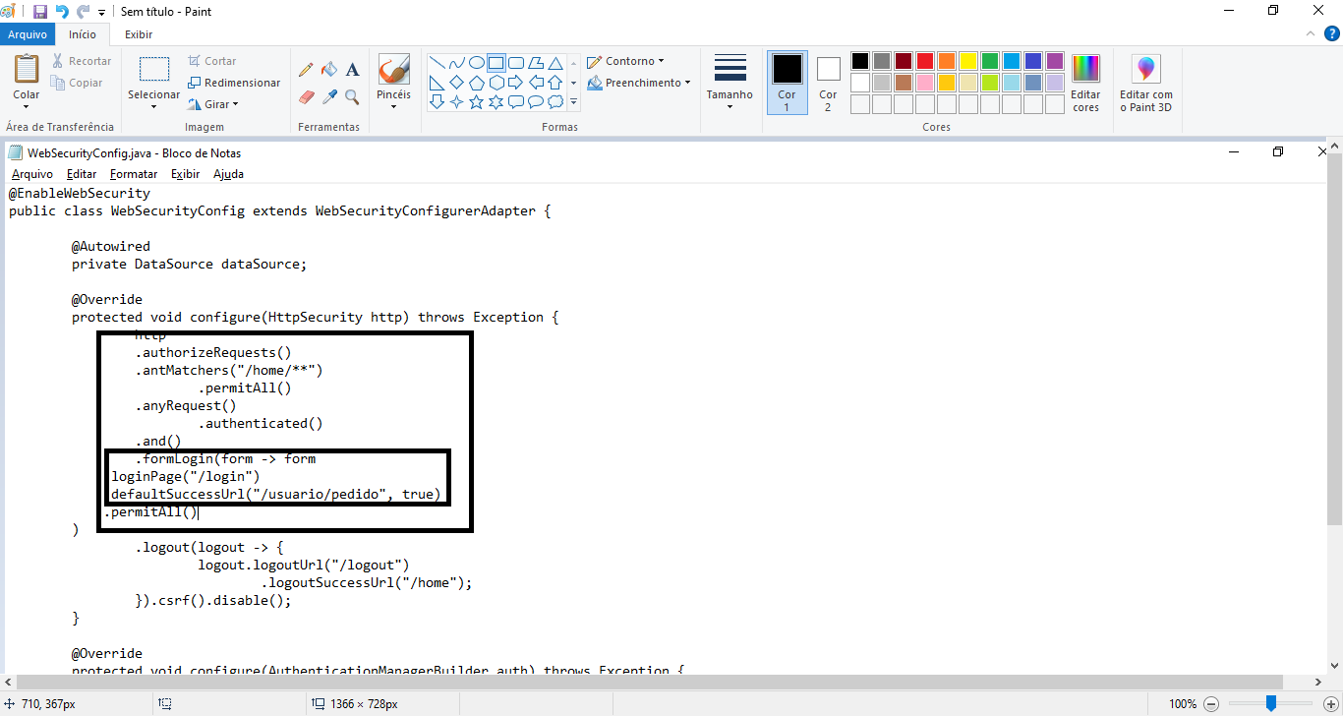Choose the Four-point star shape
Viewport: 1343px width, 716px height.
click(457, 101)
